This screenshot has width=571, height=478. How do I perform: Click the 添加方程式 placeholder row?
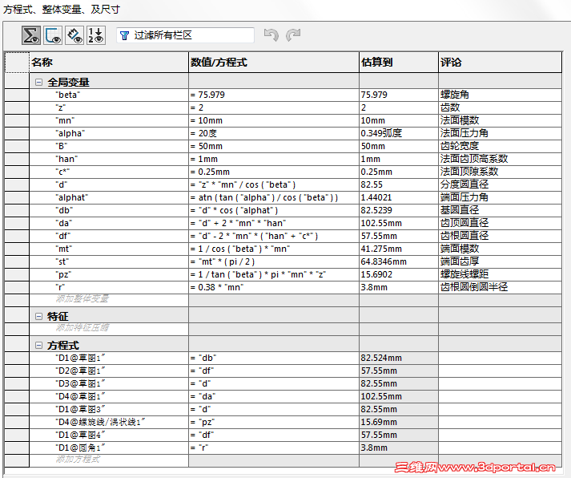click(x=109, y=460)
